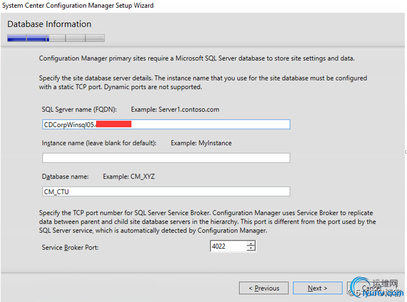Click the 'Database name:' label

click(x=65, y=177)
